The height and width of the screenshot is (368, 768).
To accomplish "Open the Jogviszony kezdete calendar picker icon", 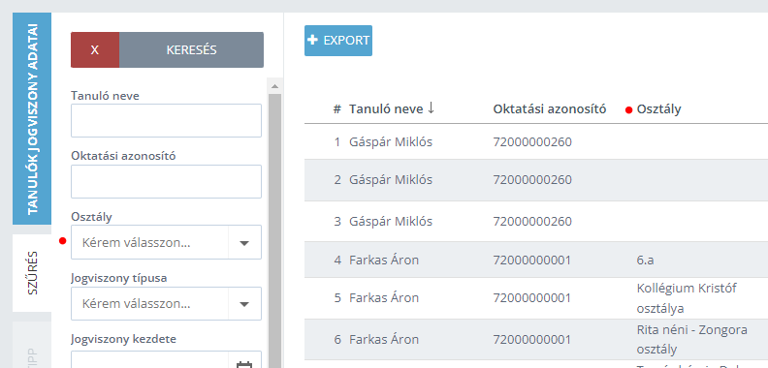I will 244,363.
